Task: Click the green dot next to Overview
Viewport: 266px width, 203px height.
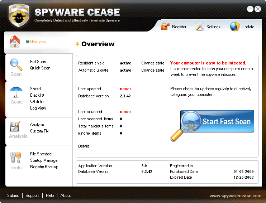Action: click(28, 42)
